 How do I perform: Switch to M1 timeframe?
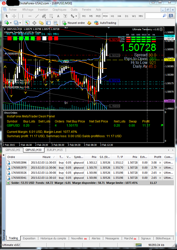coord(84,16)
